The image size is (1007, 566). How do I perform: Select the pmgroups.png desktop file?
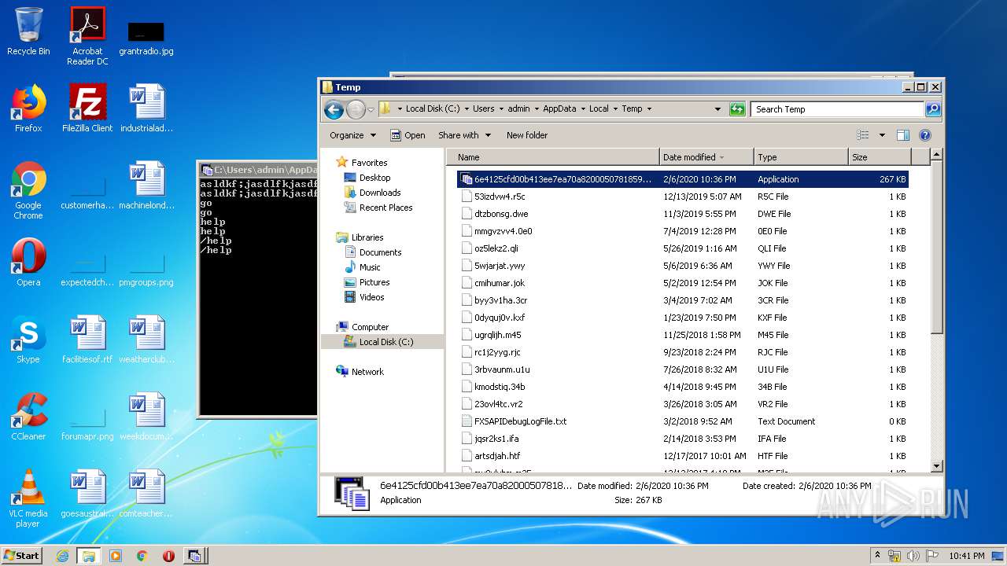pos(146,267)
